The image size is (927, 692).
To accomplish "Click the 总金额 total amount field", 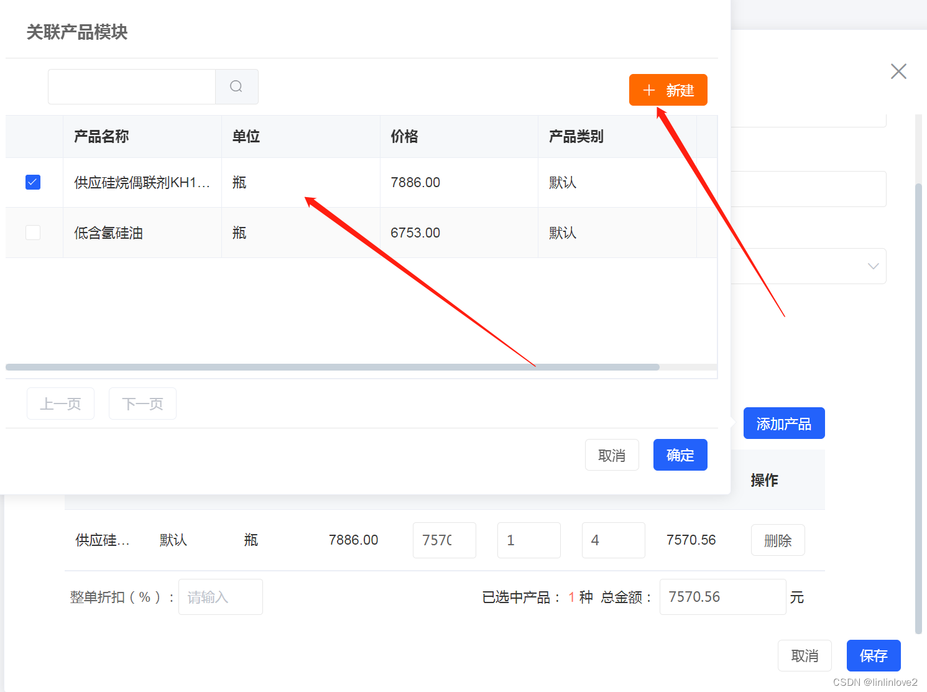I will [x=722, y=597].
